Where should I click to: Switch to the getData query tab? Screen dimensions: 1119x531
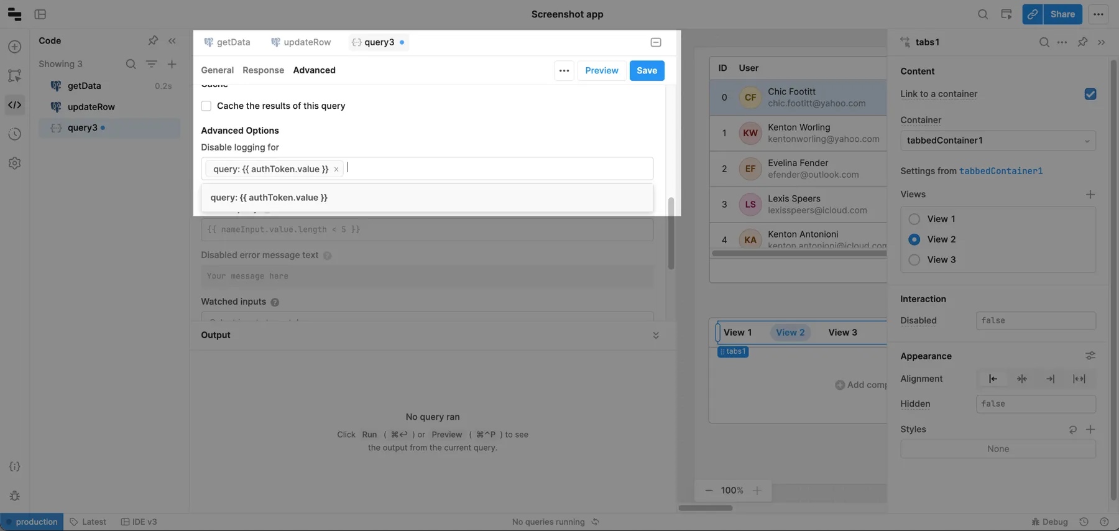(227, 42)
